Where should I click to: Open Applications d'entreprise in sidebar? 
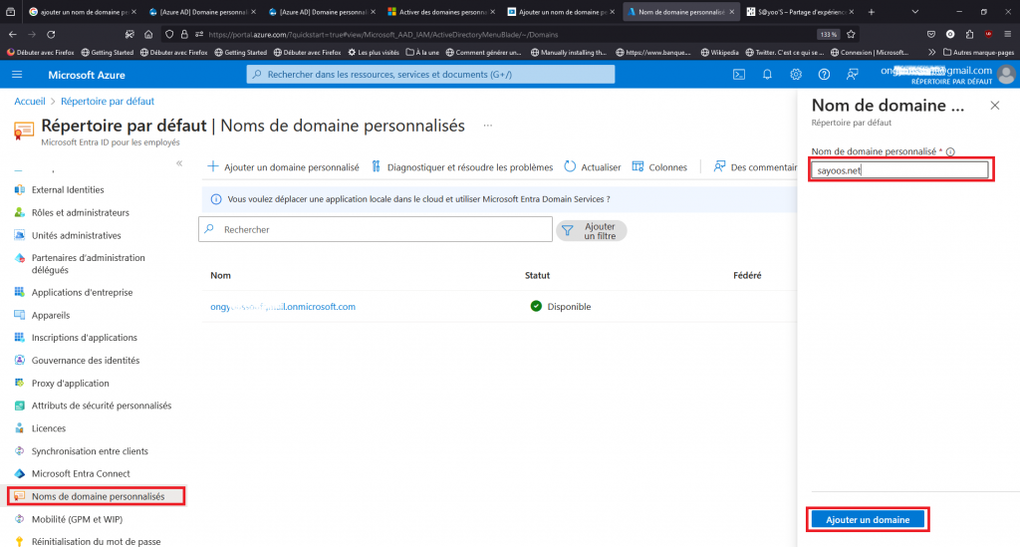point(82,293)
